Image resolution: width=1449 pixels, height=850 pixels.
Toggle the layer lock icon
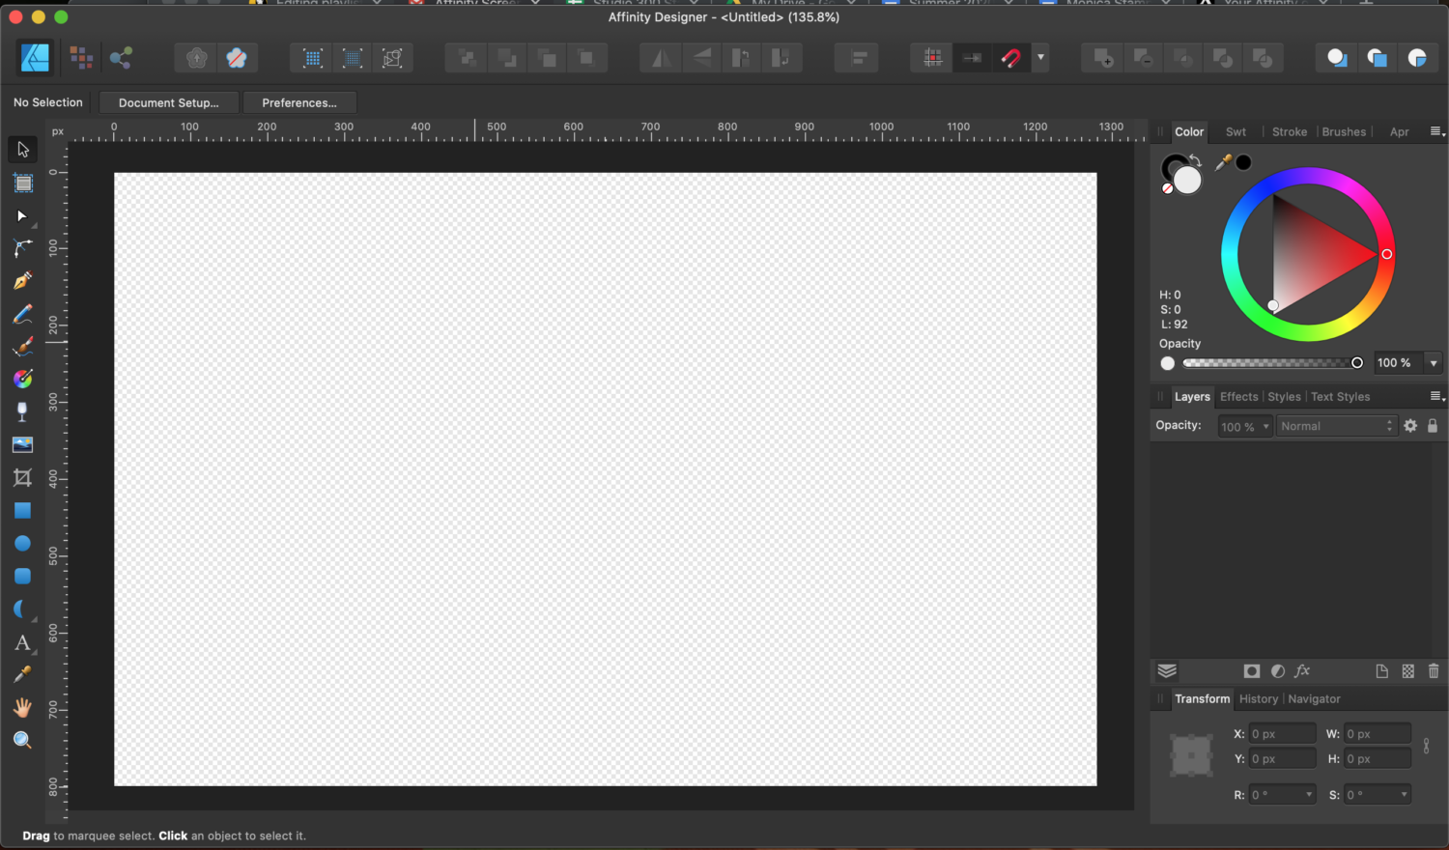point(1433,426)
